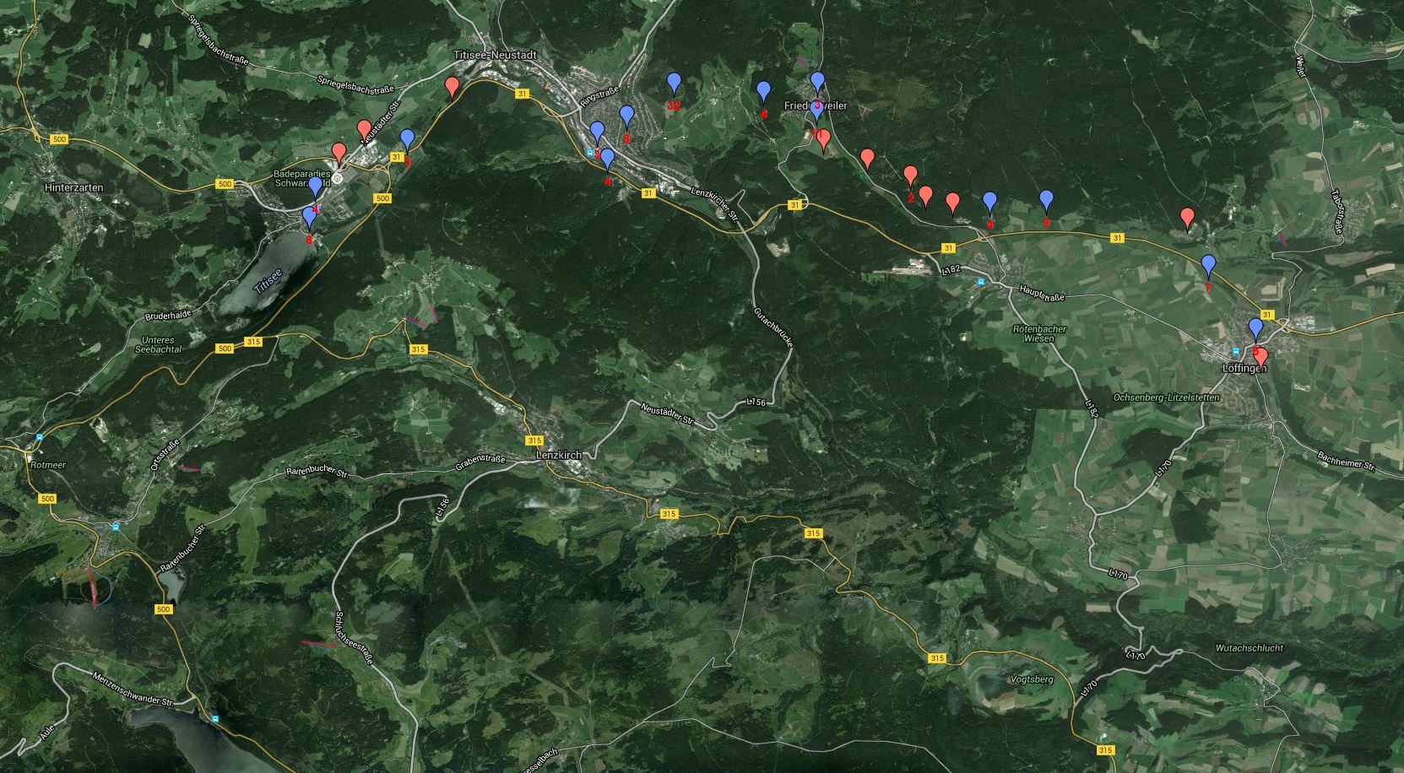Click the blue marker labeled 32
This screenshot has width=1404, height=773.
pyautogui.click(x=674, y=84)
